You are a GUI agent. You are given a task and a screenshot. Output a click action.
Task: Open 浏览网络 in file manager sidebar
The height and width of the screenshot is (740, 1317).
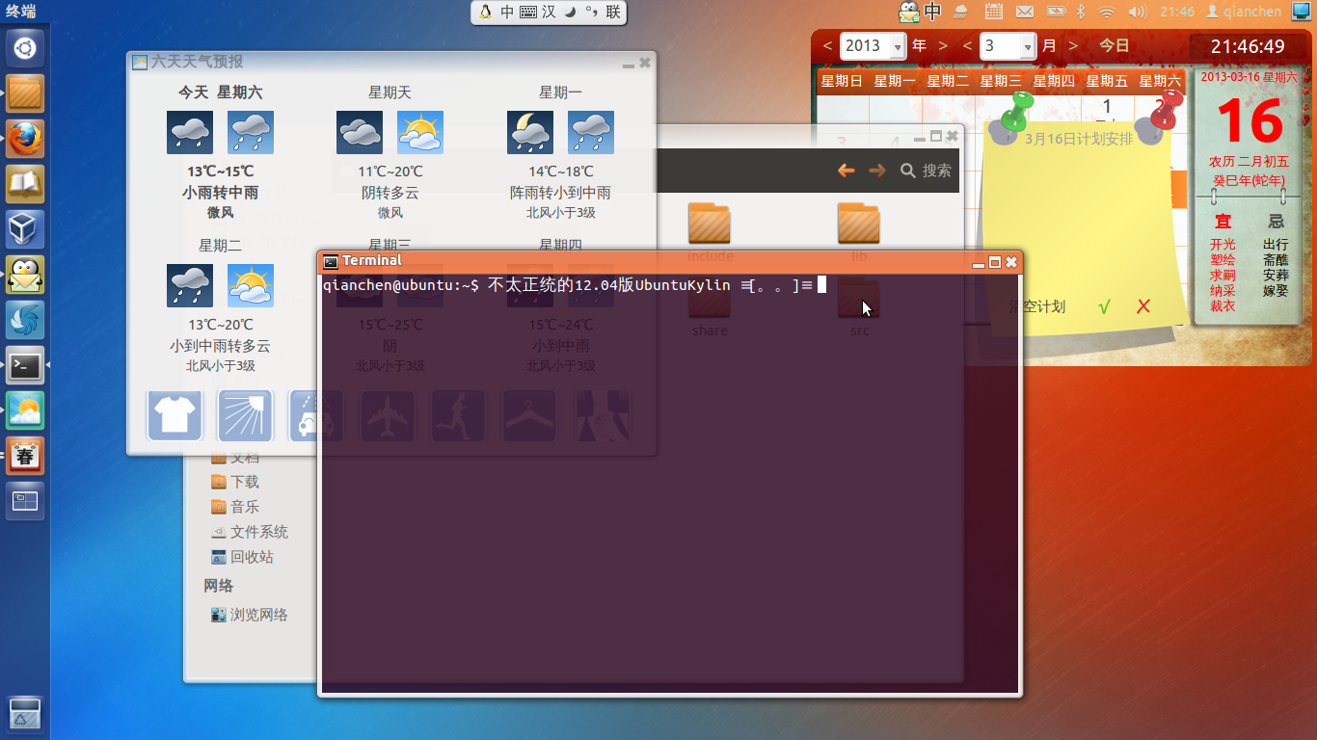250,615
